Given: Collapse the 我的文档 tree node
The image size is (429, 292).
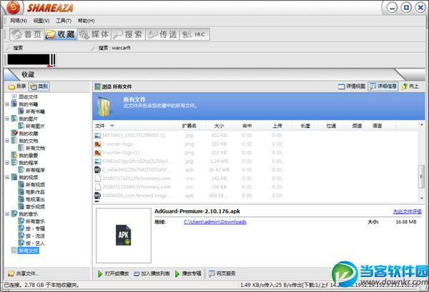Looking at the screenshot, I should coord(7,141).
